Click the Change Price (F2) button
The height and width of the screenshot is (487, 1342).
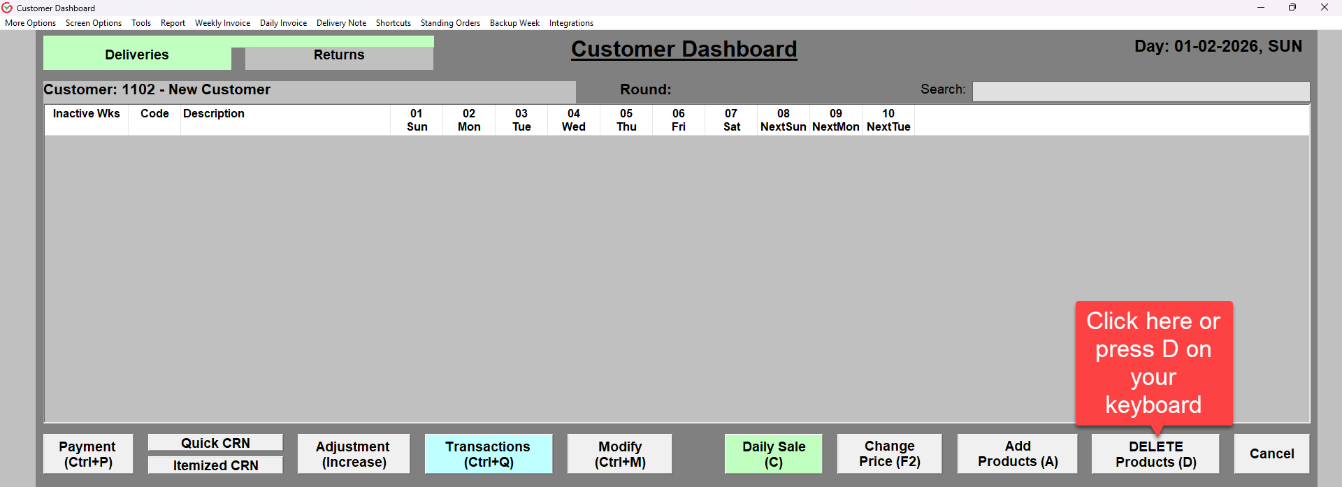click(890, 454)
